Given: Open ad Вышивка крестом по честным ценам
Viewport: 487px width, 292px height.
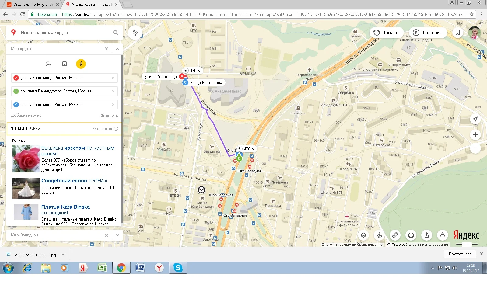Looking at the screenshot, I should 78,151.
